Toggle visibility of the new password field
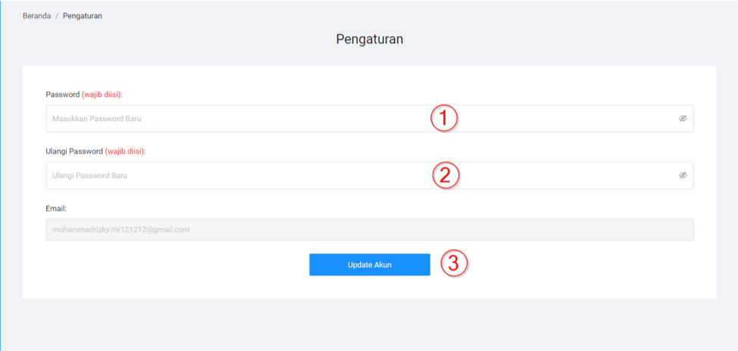Image resolution: width=738 pixels, height=351 pixels. [x=682, y=119]
